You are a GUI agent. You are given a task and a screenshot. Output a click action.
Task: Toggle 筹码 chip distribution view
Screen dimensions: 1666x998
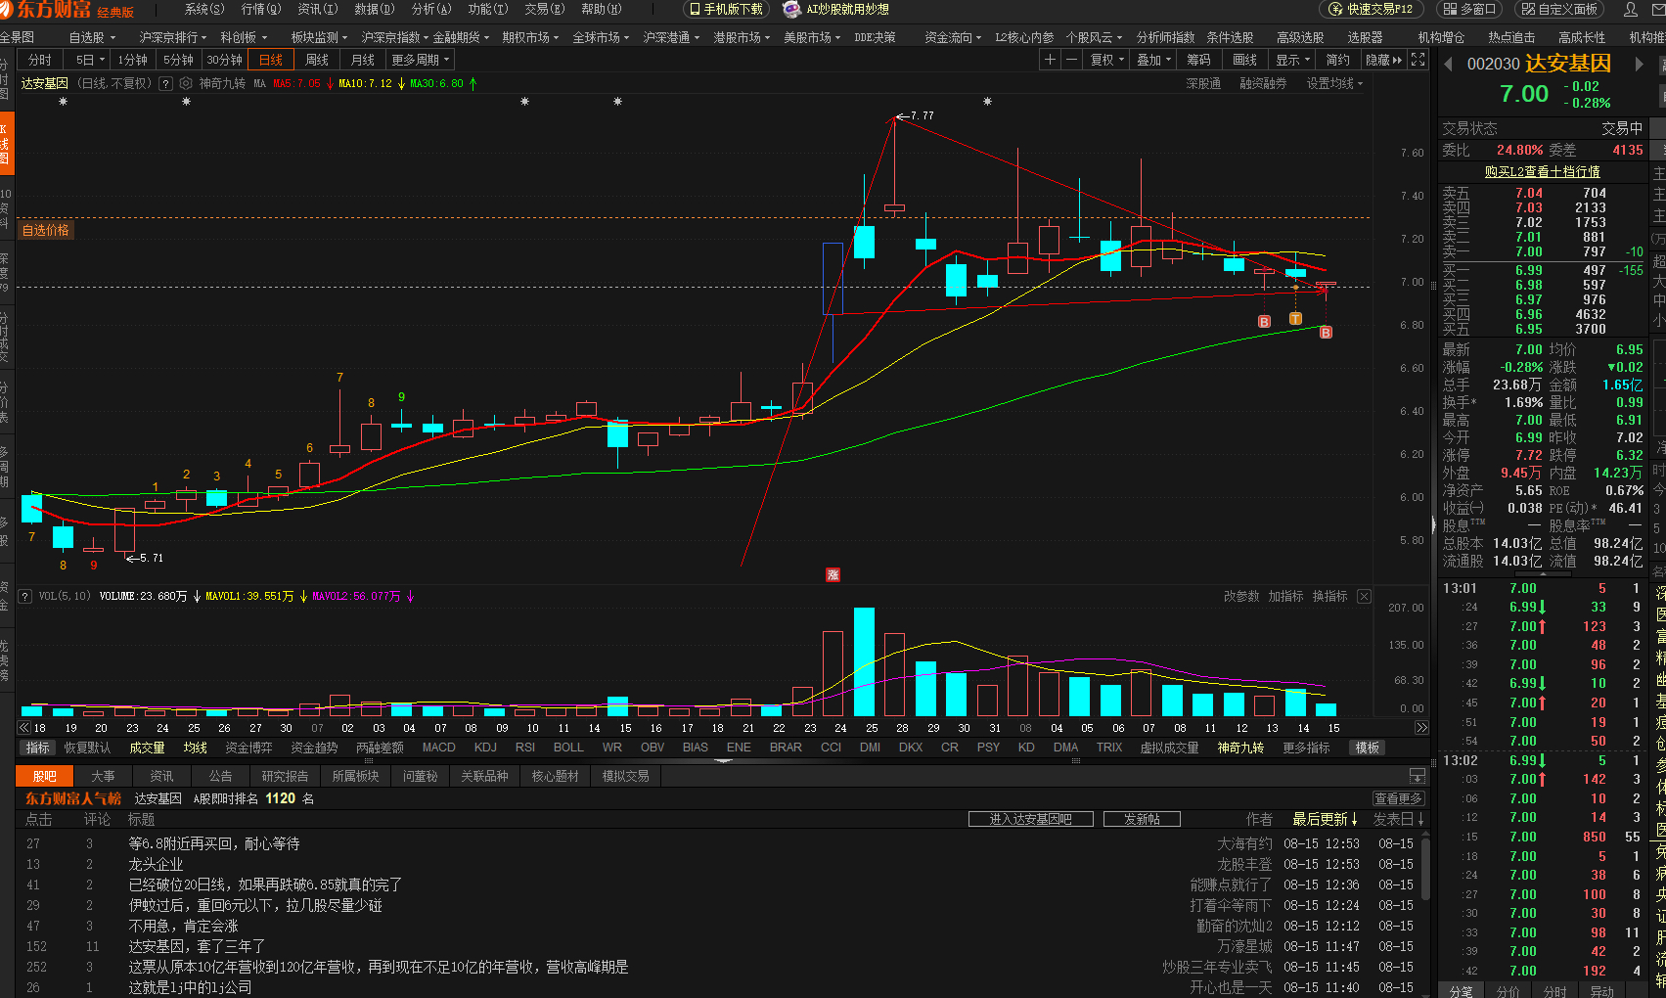coord(1198,60)
